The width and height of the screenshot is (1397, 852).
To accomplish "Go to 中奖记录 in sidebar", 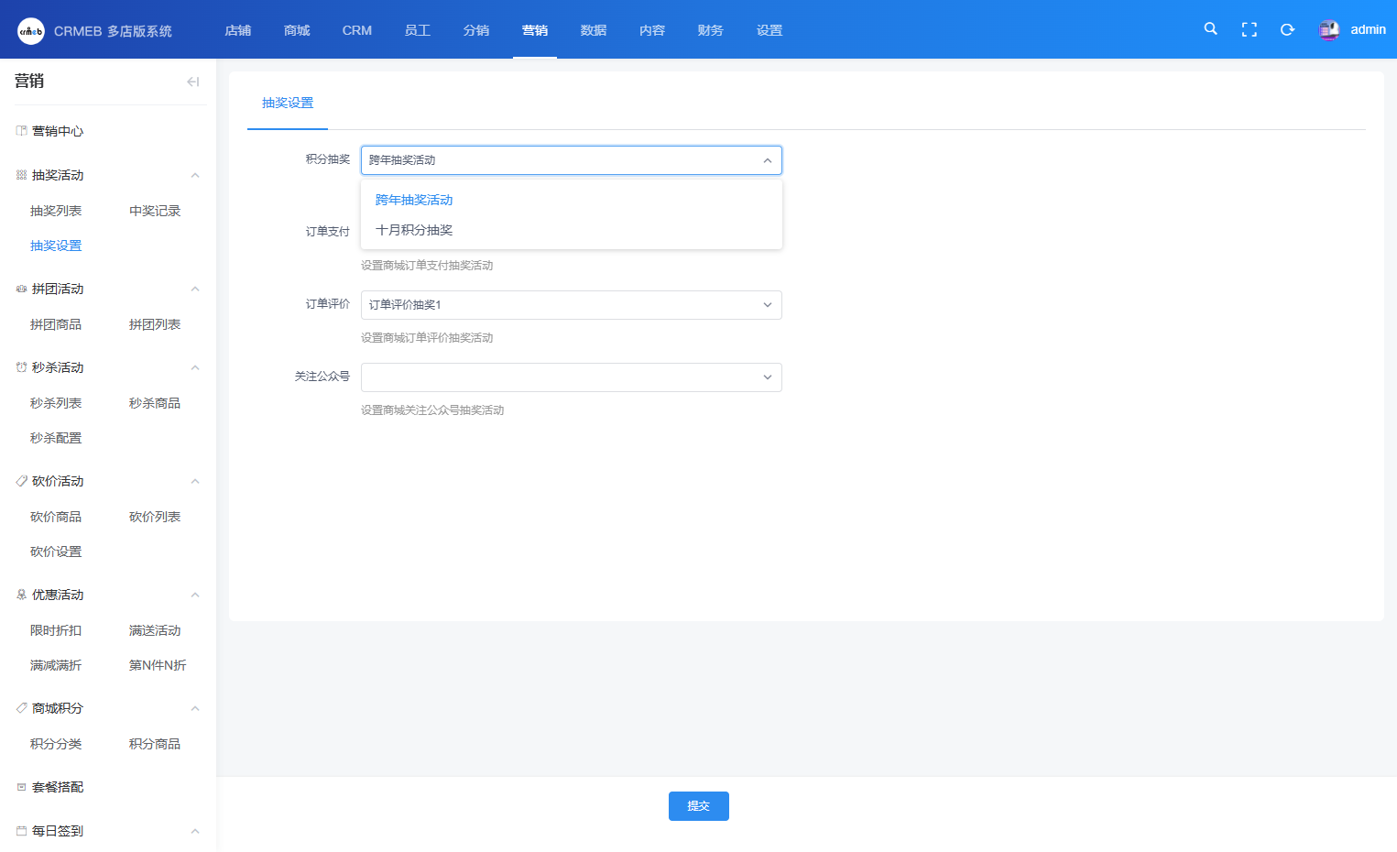I will point(155,211).
